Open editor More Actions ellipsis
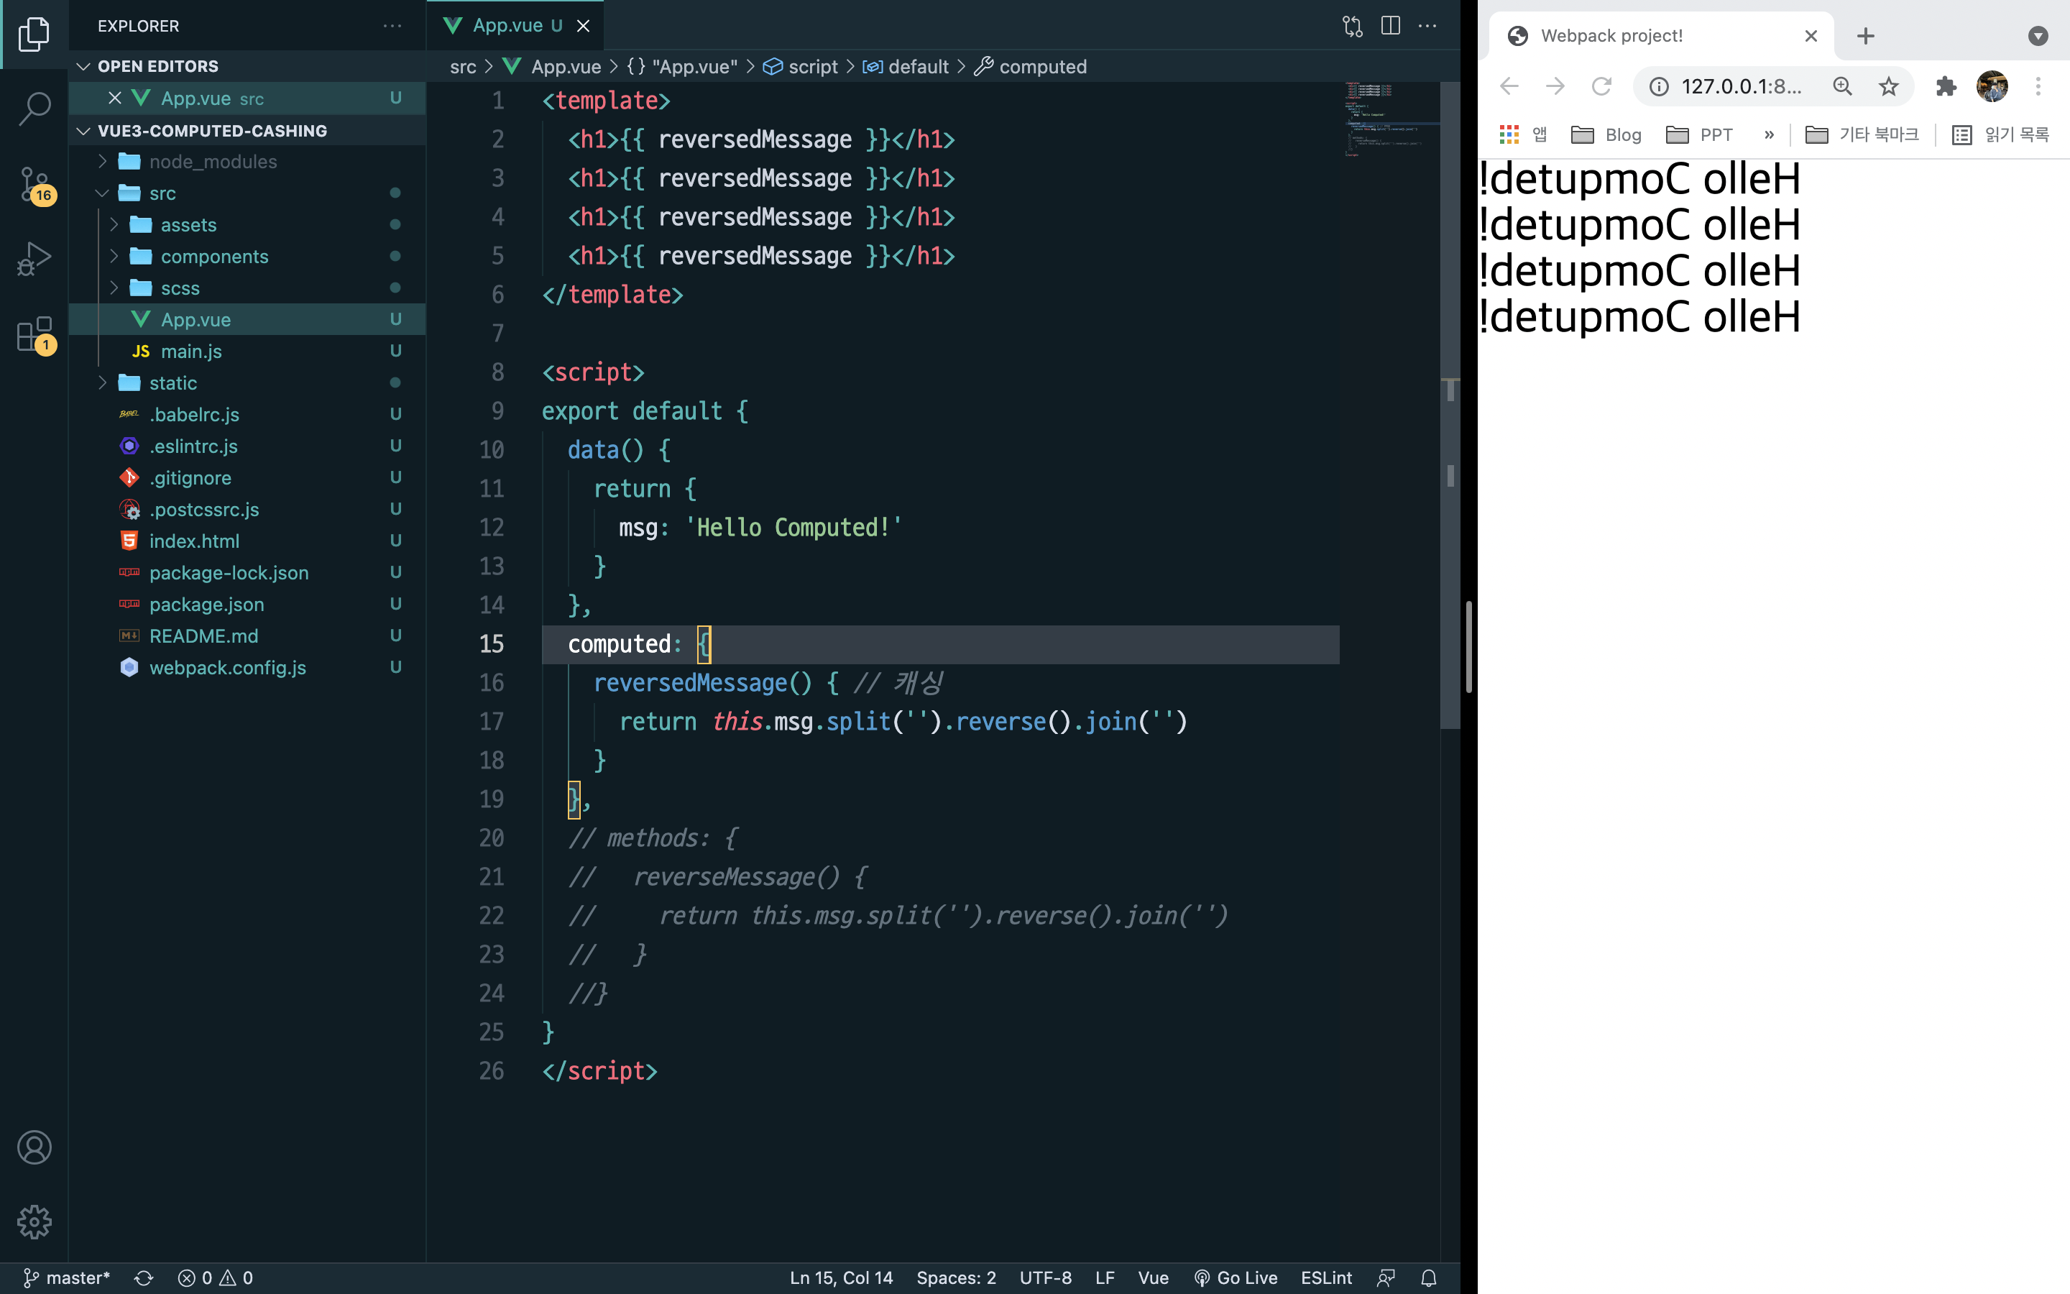The height and width of the screenshot is (1294, 2070). tap(1427, 26)
